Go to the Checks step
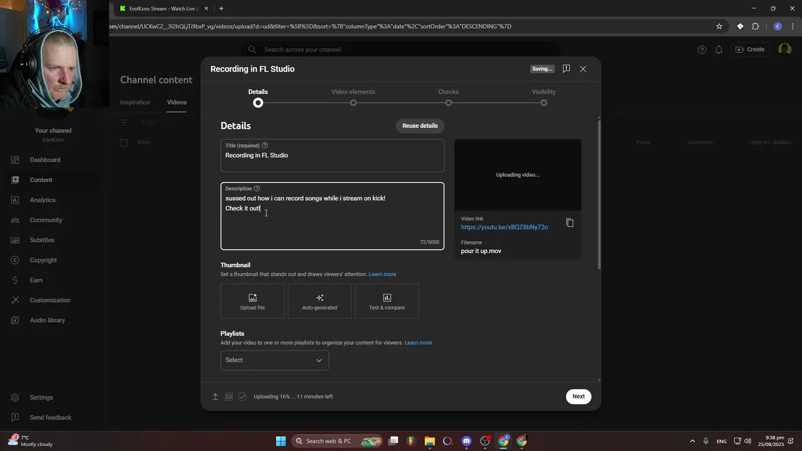Screen dimensions: 802x451 [x=449, y=97]
